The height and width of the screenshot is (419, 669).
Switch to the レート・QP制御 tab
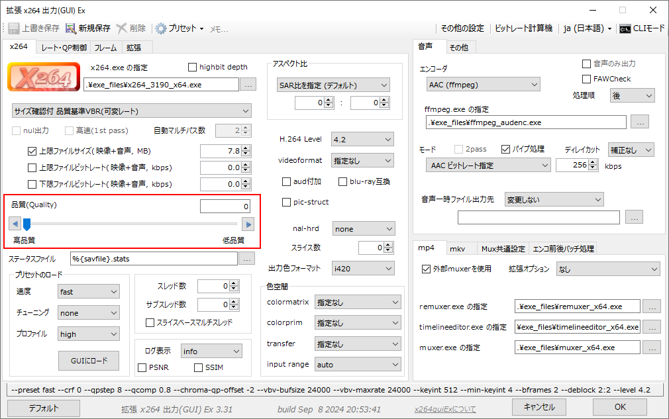pos(64,47)
